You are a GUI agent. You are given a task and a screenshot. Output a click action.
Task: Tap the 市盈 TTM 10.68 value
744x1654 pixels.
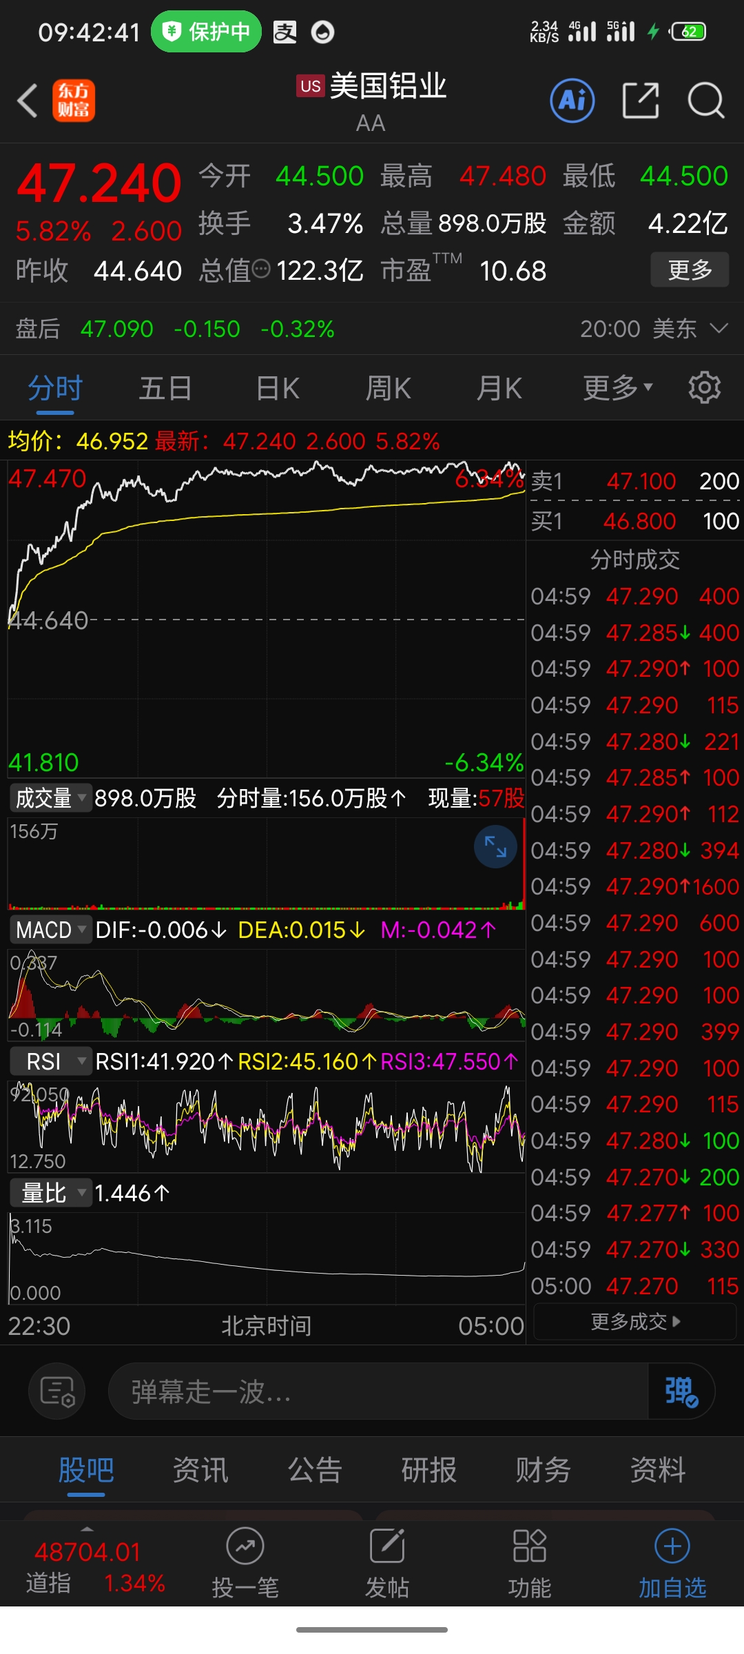[x=513, y=271]
